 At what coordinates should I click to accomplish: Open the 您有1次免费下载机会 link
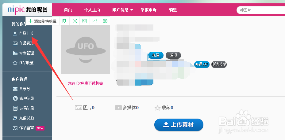(86, 83)
